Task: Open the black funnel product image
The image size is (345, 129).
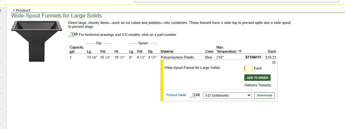Action: (37, 41)
